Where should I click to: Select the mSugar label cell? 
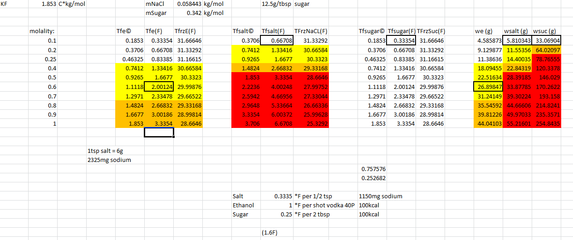[157, 13]
